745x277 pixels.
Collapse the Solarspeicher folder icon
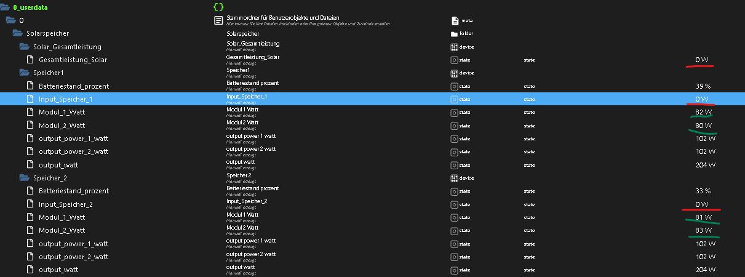pos(17,33)
